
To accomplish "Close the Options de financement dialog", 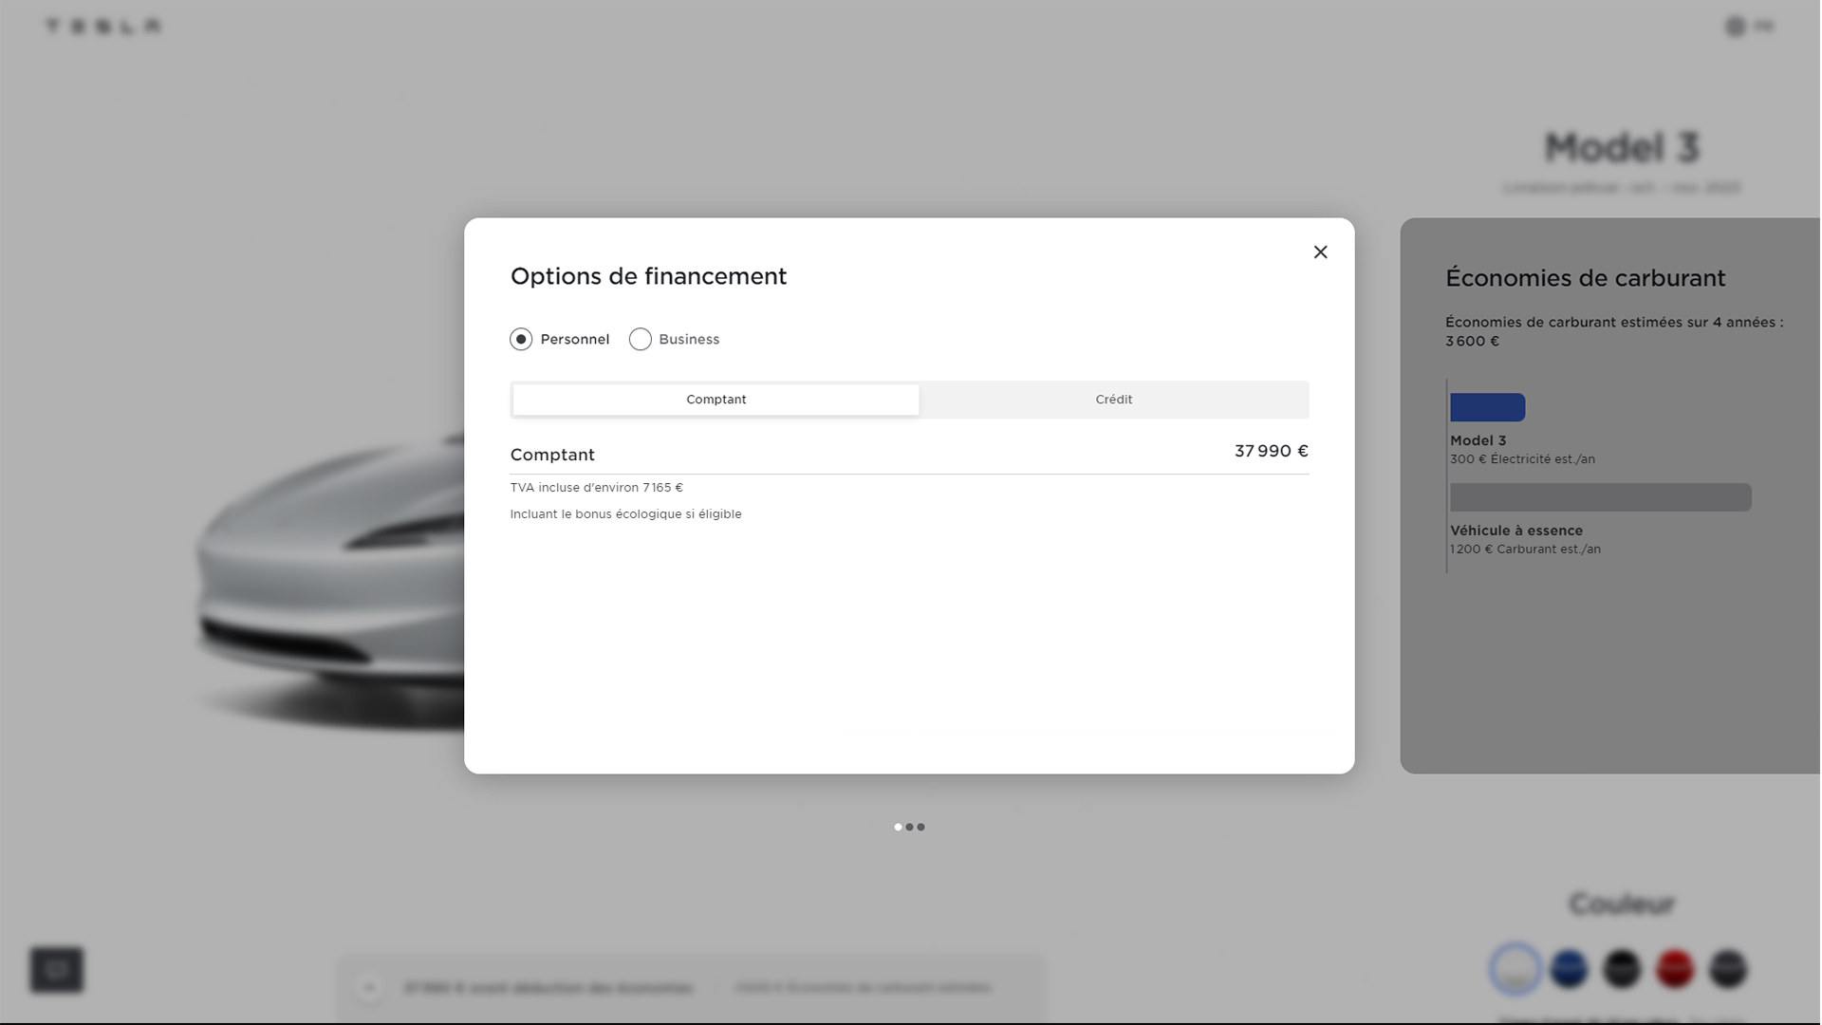I will [1320, 252].
